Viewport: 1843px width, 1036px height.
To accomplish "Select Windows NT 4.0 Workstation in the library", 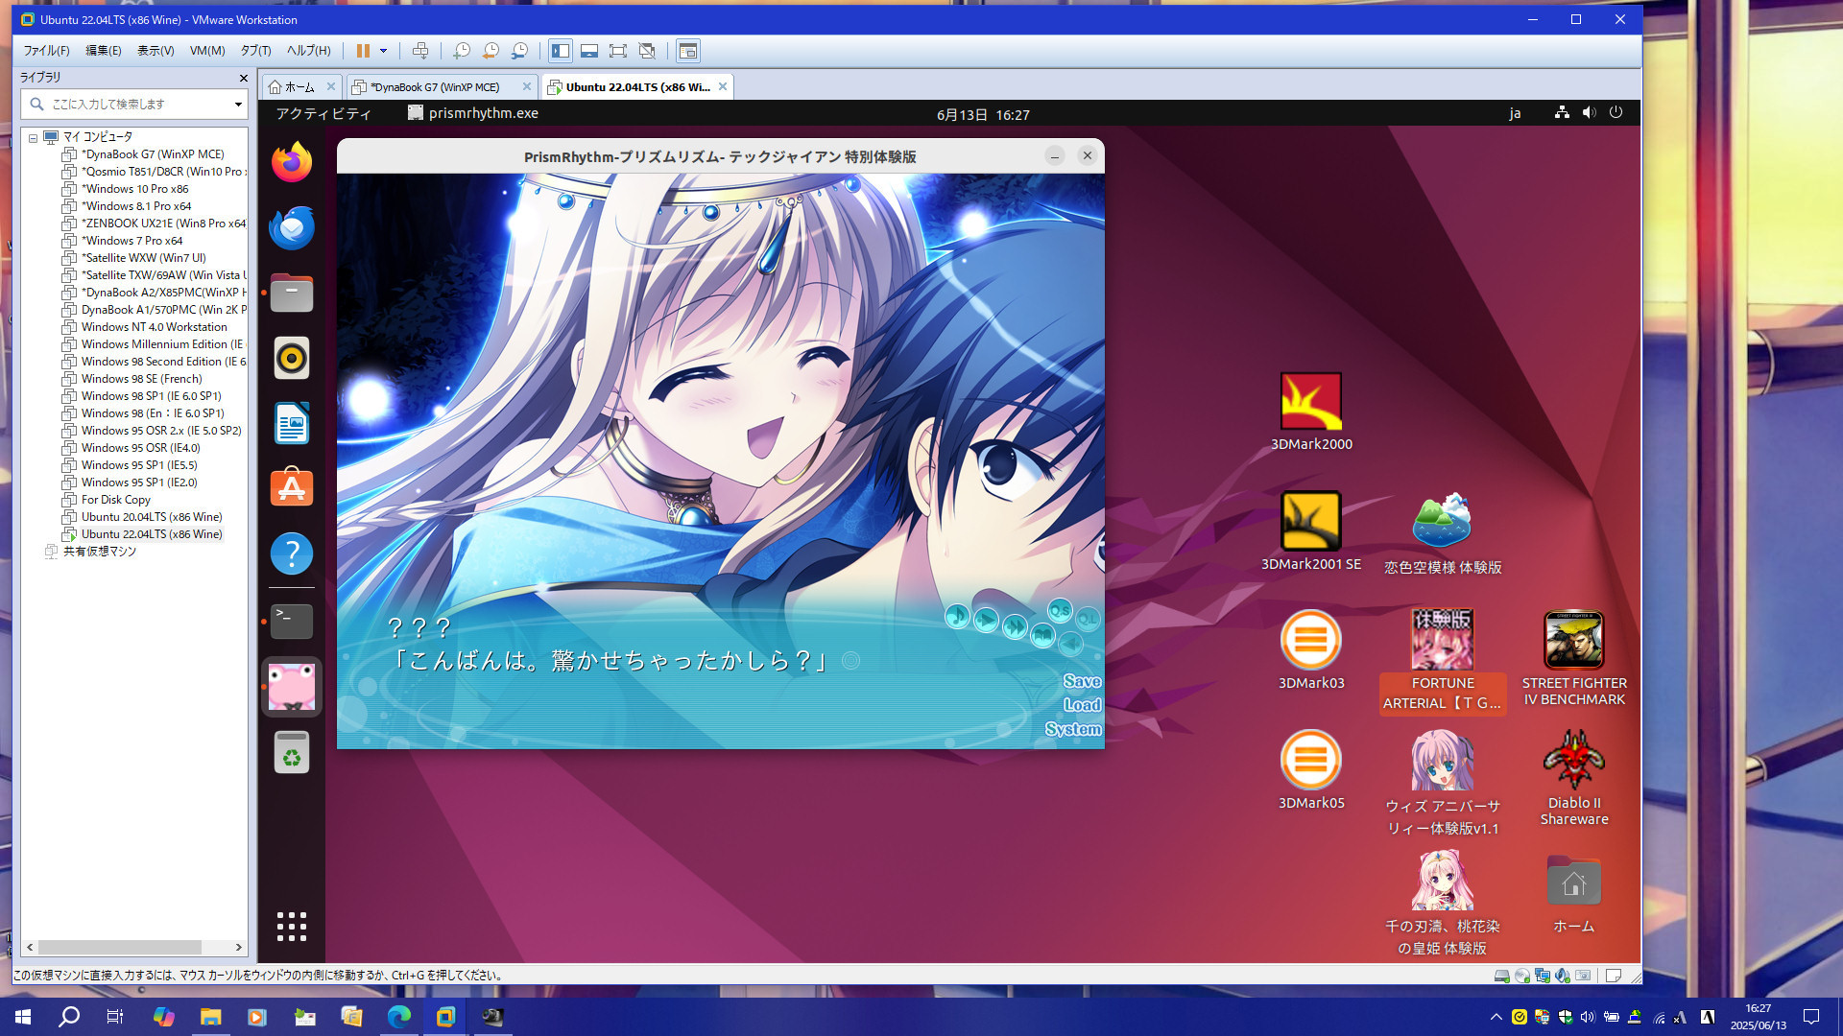I will (x=154, y=327).
